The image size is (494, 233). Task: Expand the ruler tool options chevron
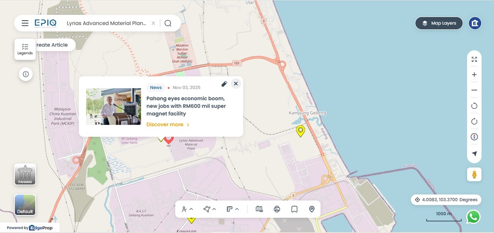[x=237, y=209]
